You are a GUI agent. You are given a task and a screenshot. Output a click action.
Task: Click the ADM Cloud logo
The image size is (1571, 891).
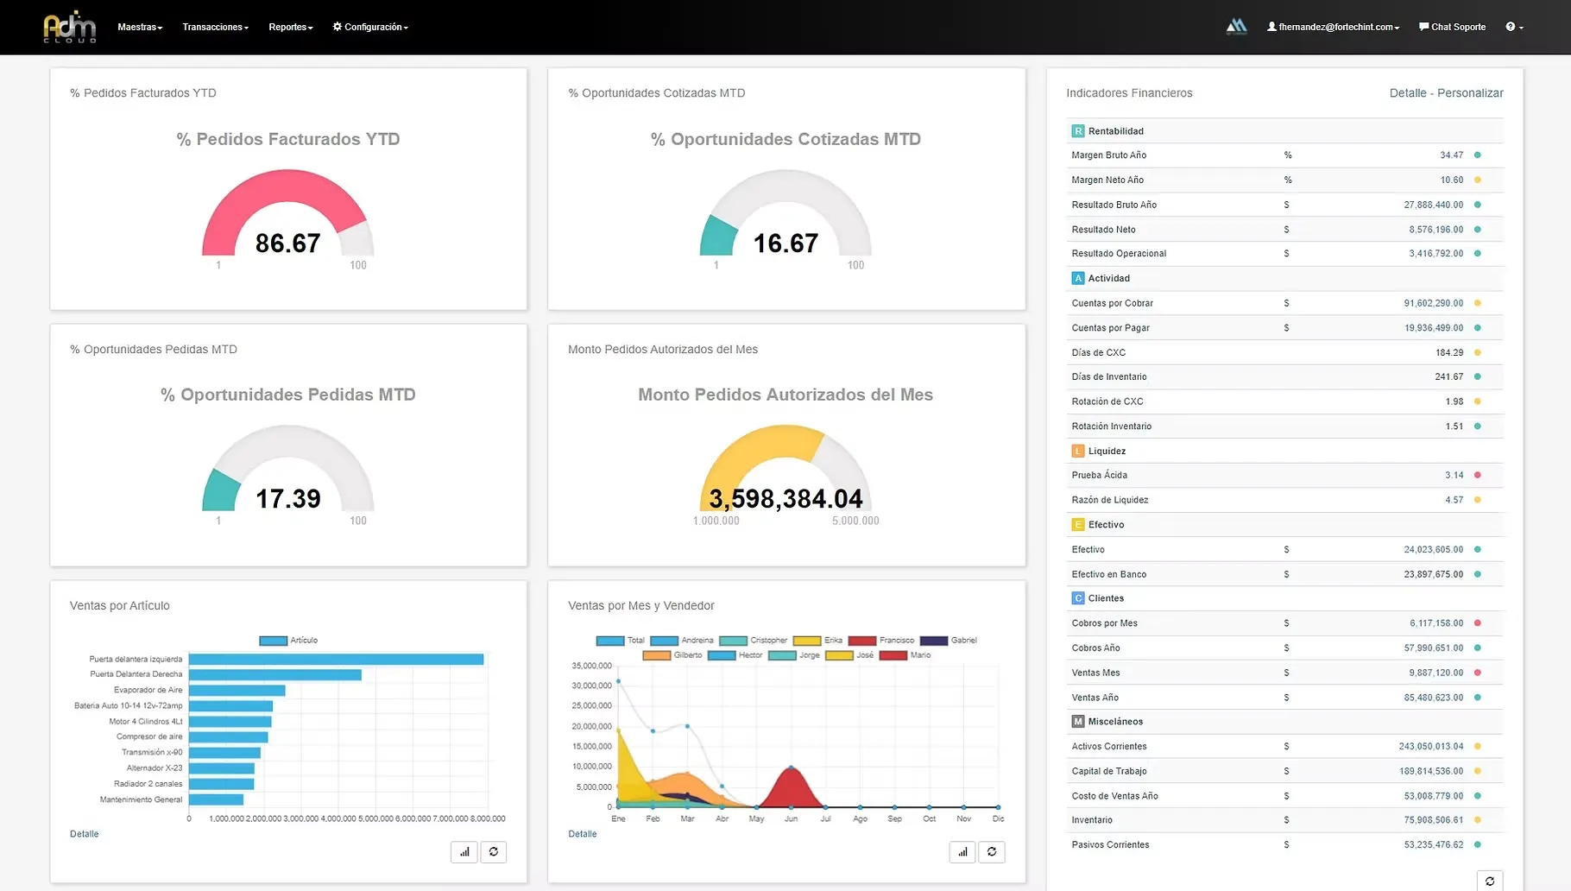point(70,26)
